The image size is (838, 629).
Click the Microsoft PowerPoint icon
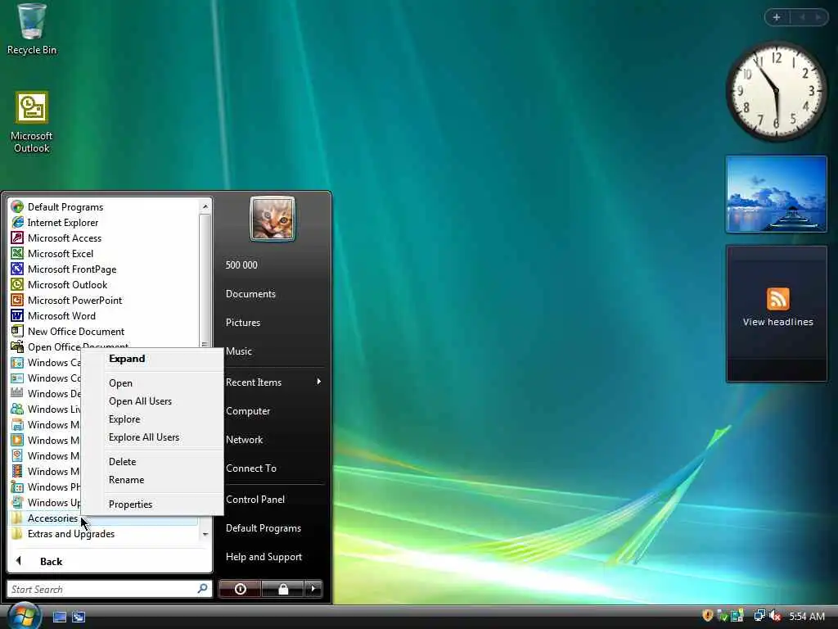point(17,300)
